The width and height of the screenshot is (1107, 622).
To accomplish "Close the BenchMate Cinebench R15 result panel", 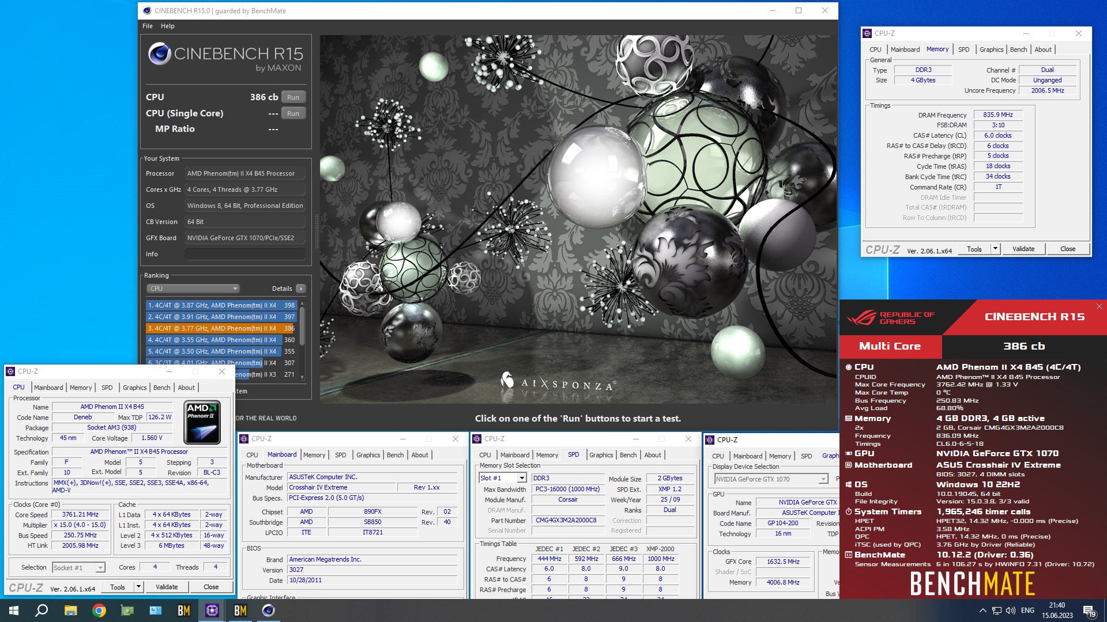I will tap(1099, 306).
